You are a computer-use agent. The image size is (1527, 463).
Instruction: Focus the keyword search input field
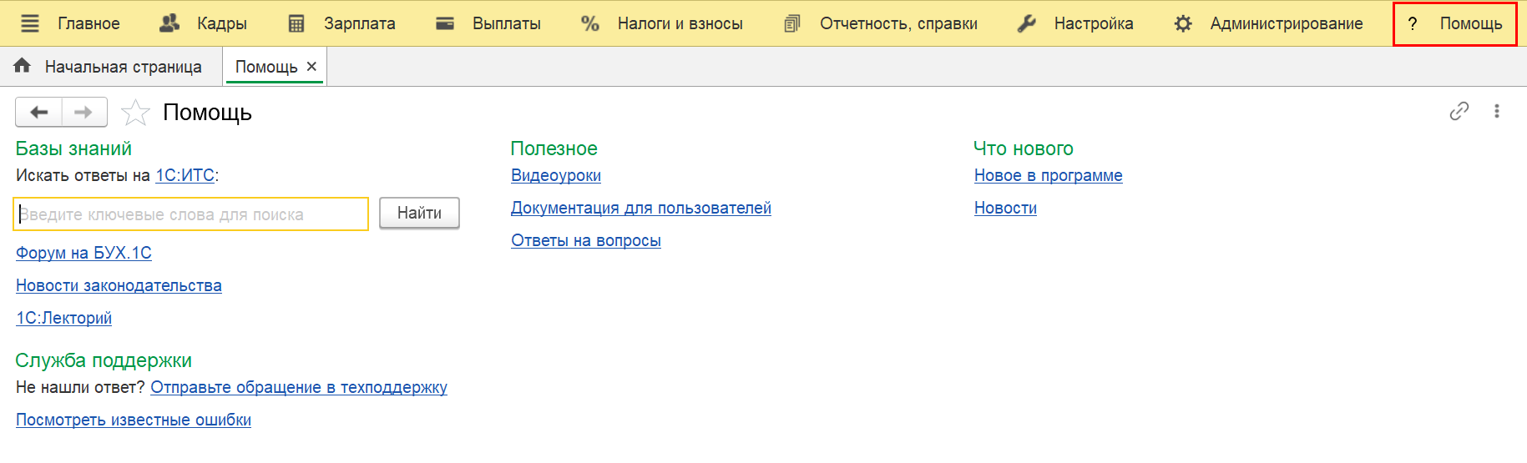[x=191, y=214]
